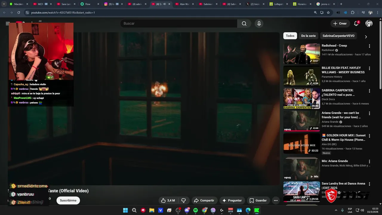Dislike the video
This screenshot has width=382, height=215.
click(x=184, y=200)
